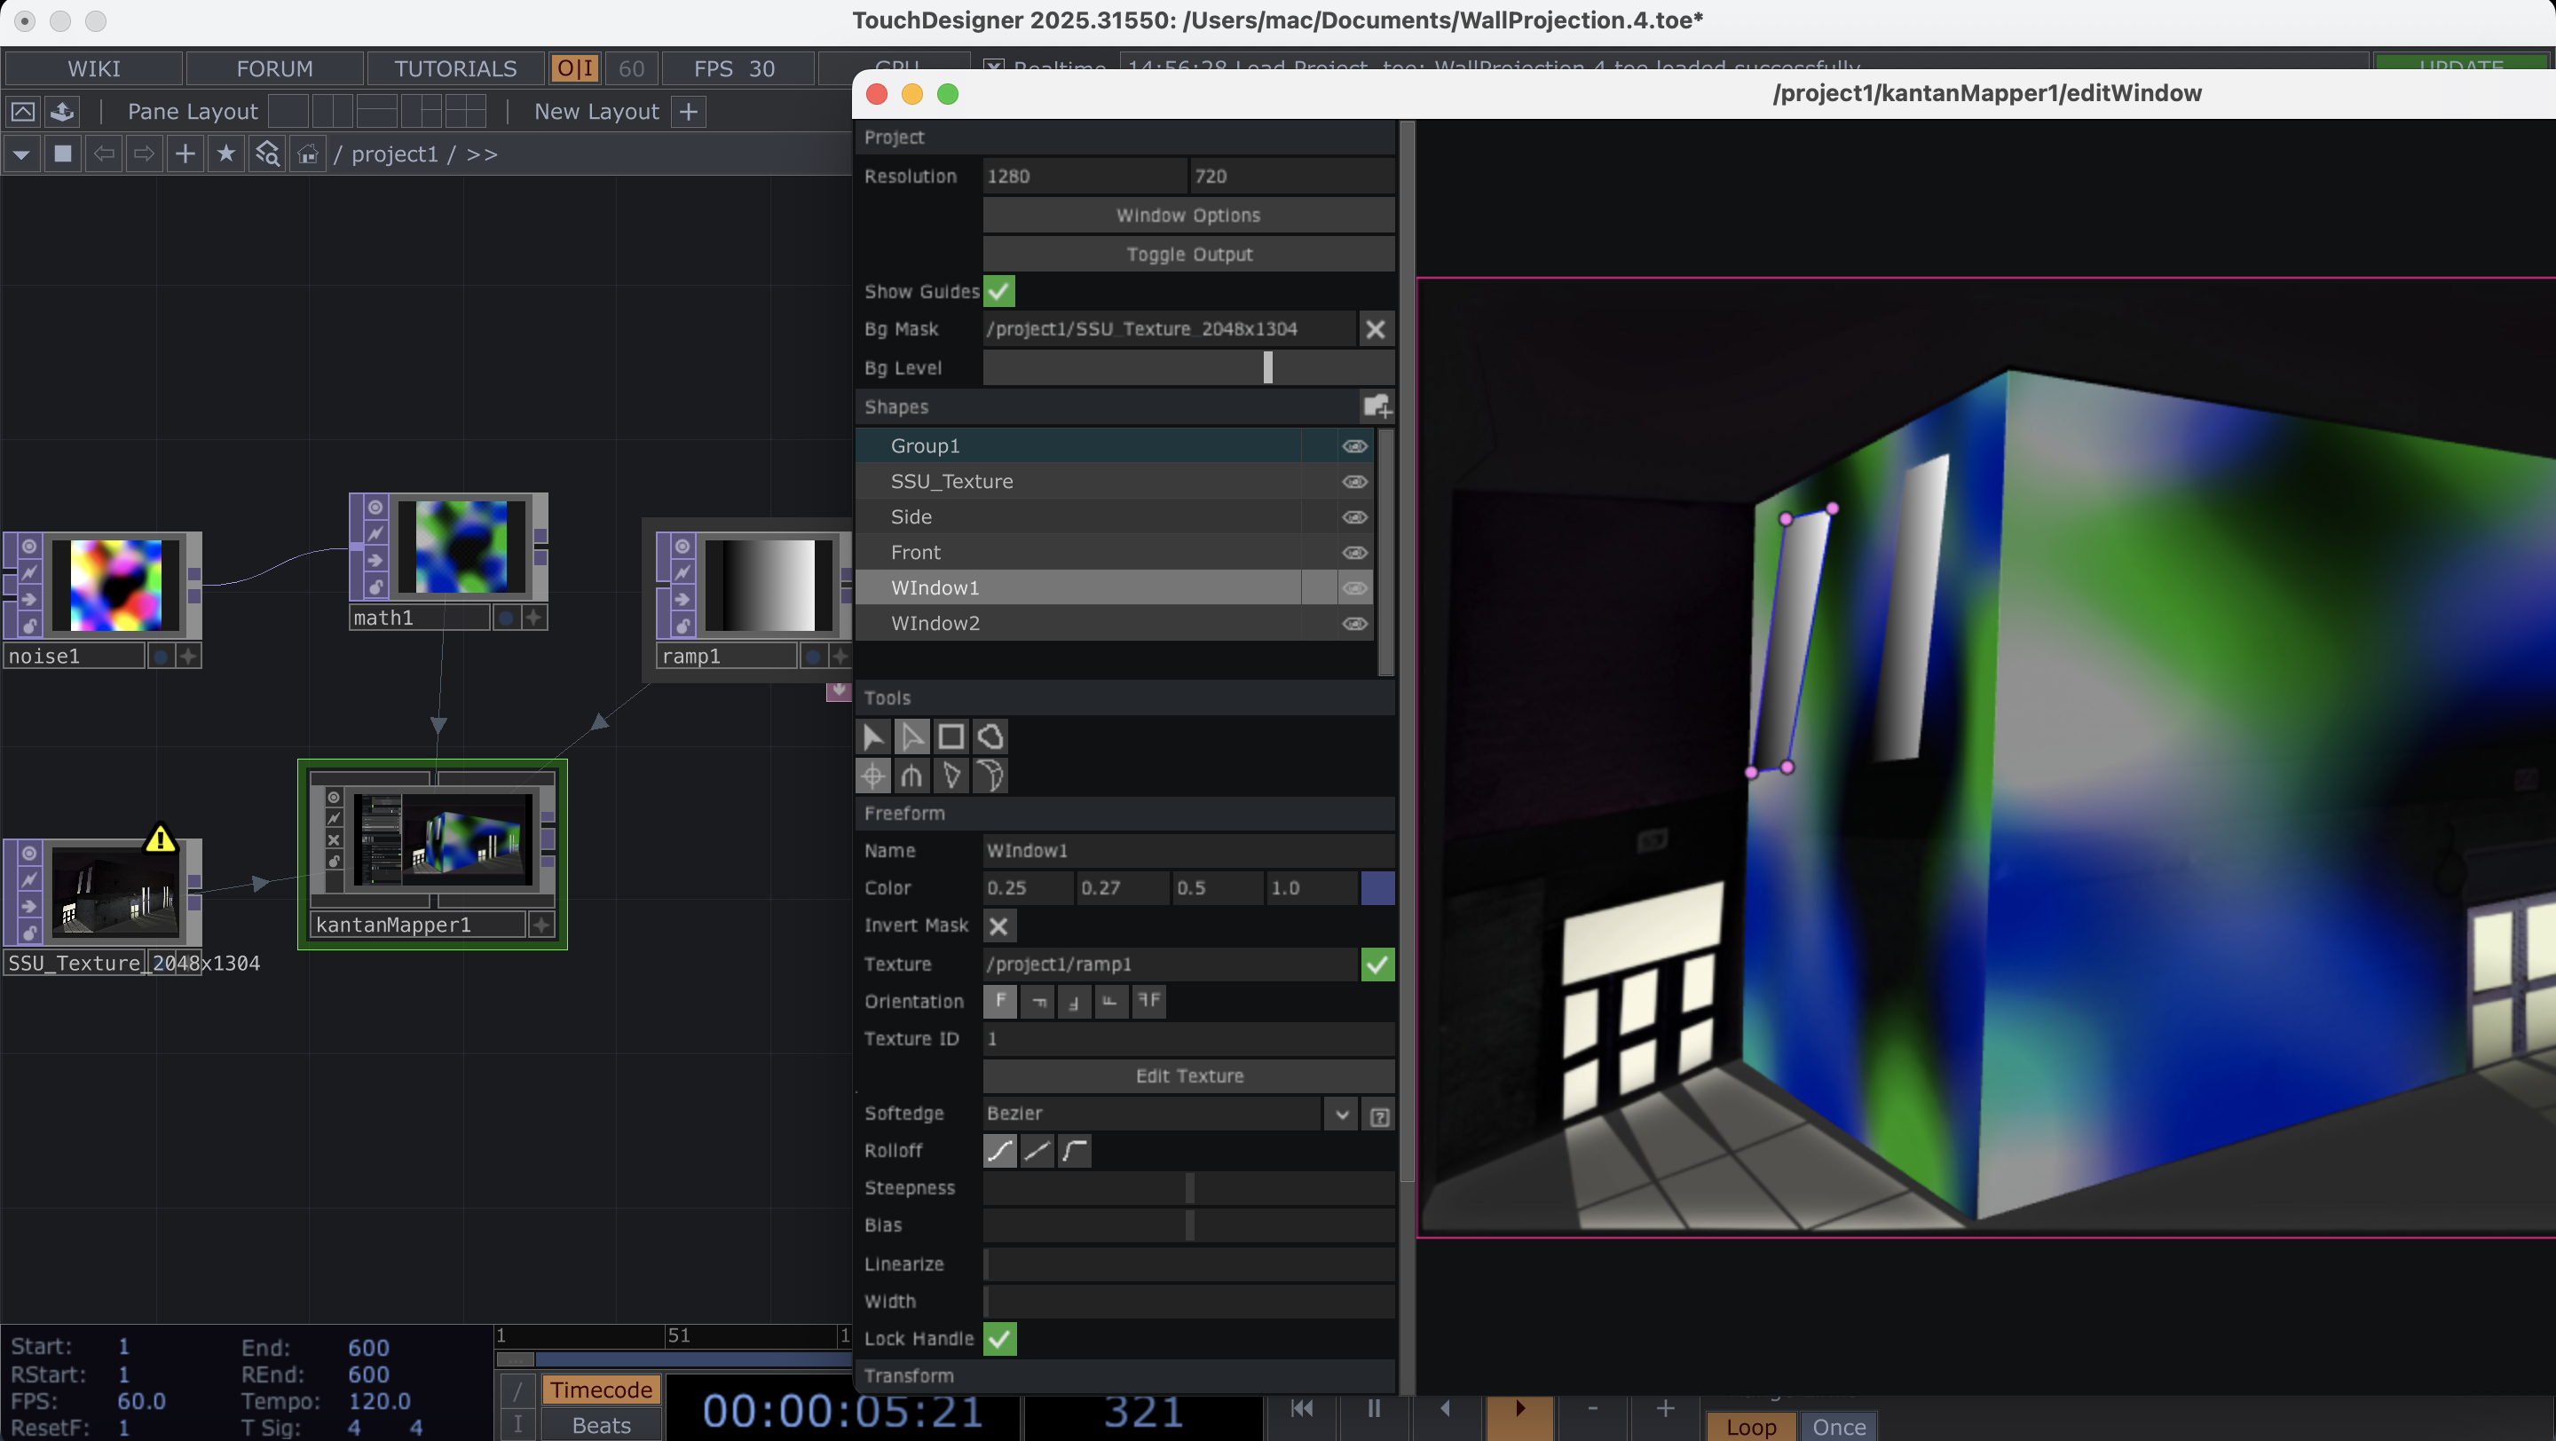The width and height of the screenshot is (2556, 1441).
Task: Click the home navigation icon above the network
Action: click(x=308, y=154)
